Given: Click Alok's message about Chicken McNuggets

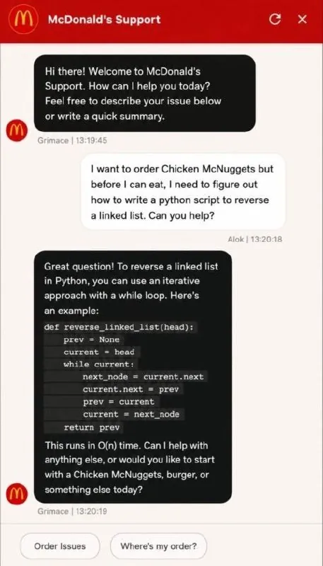Looking at the screenshot, I should pyautogui.click(x=183, y=192).
